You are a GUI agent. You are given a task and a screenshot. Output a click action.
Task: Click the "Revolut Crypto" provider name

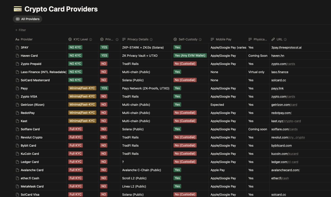pos(31,137)
